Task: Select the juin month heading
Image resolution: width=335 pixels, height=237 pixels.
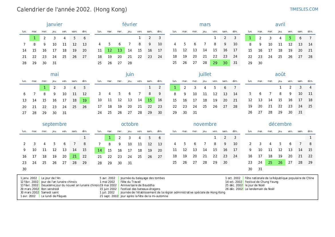Action: [x=130, y=74]
